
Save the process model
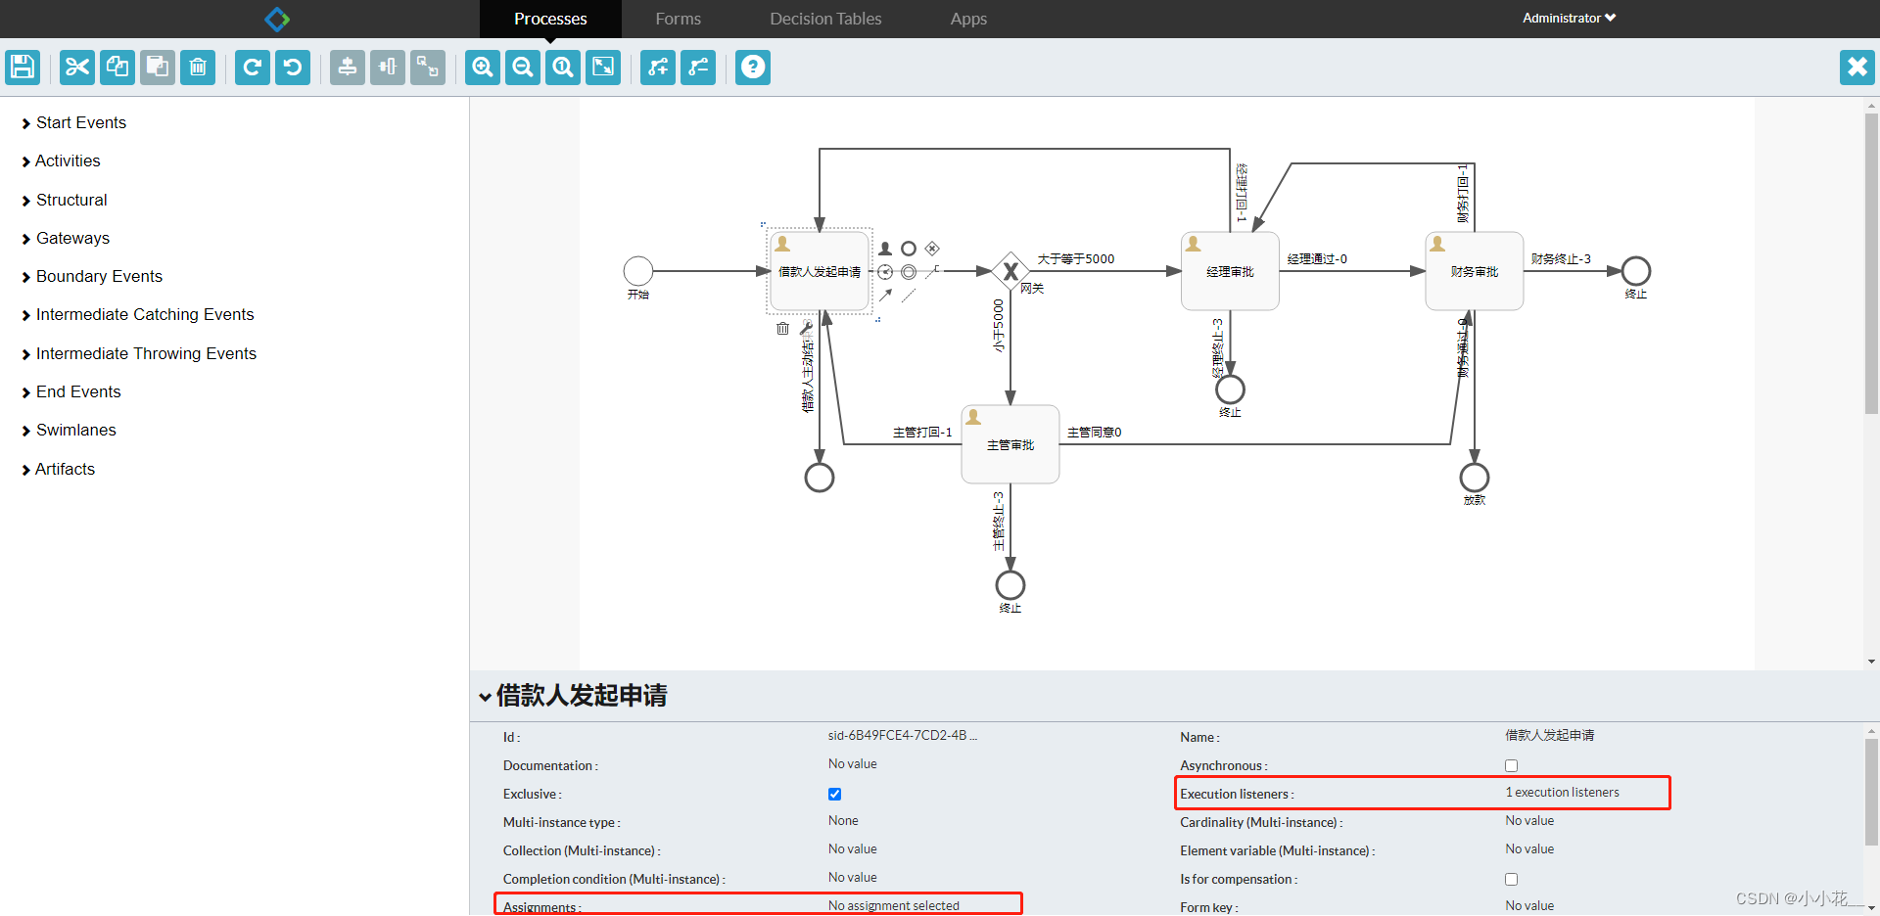point(22,68)
